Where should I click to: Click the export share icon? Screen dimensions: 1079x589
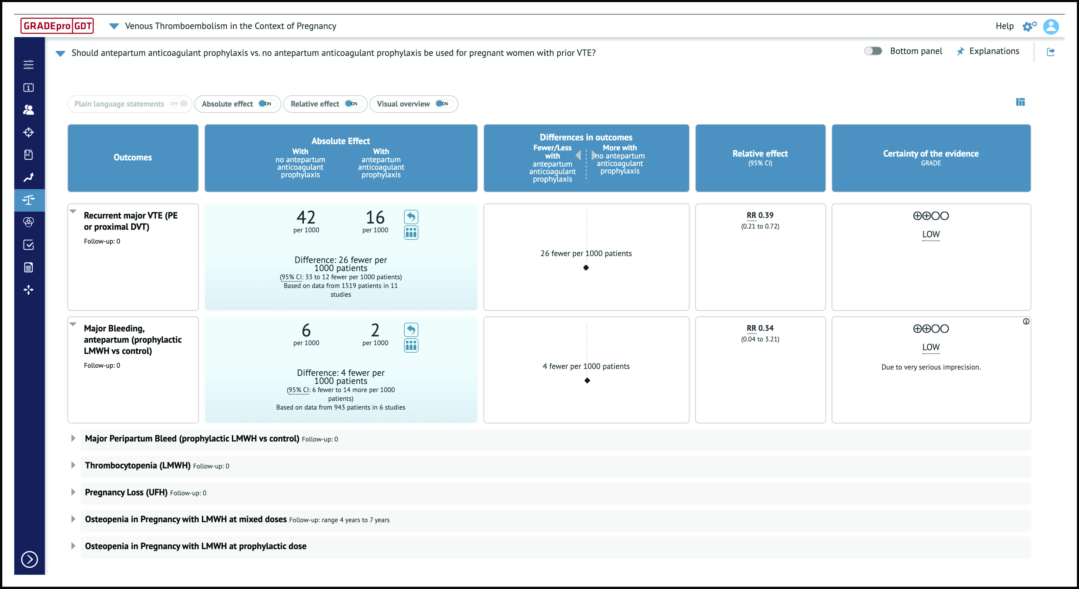click(1051, 52)
